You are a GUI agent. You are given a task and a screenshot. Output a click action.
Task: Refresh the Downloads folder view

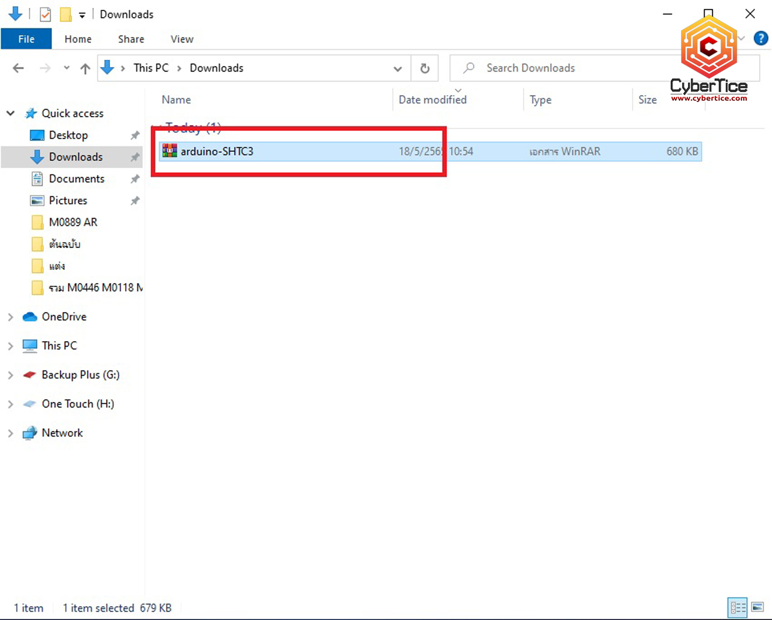425,68
